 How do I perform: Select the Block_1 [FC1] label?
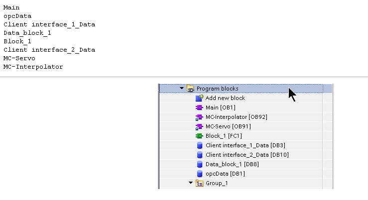click(x=224, y=136)
